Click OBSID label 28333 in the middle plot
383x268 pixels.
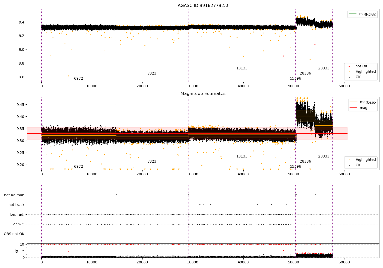click(324, 156)
